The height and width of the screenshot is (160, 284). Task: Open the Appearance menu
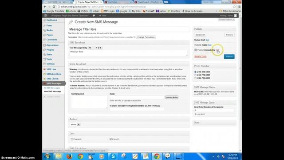(x=52, y=45)
